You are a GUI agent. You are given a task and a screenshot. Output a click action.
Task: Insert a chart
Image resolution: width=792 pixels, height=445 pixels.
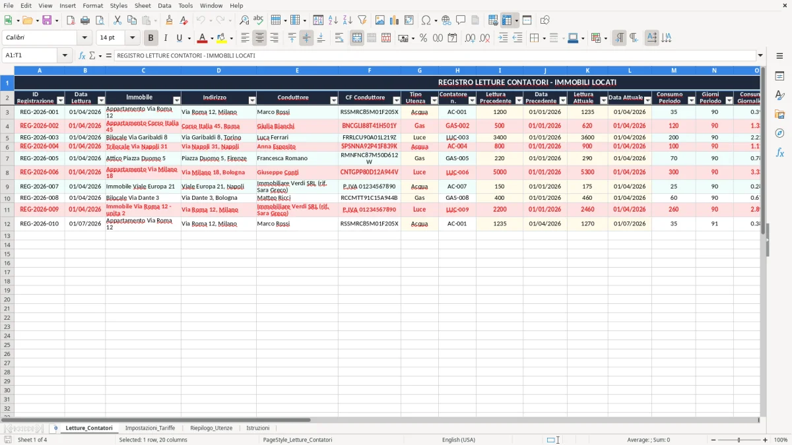[x=395, y=20]
